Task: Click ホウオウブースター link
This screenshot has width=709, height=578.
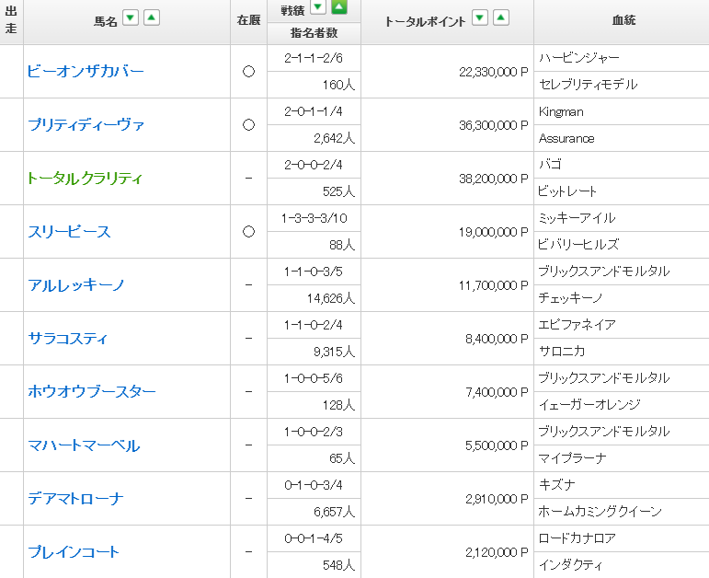Action: (x=92, y=391)
